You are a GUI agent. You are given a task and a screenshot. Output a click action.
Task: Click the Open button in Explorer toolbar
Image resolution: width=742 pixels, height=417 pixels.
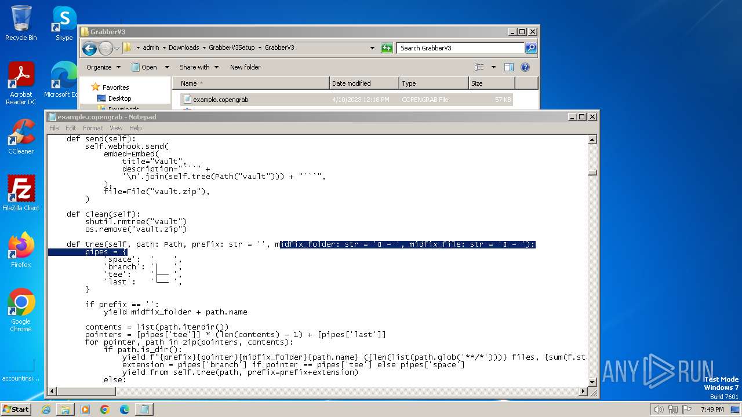pos(145,67)
